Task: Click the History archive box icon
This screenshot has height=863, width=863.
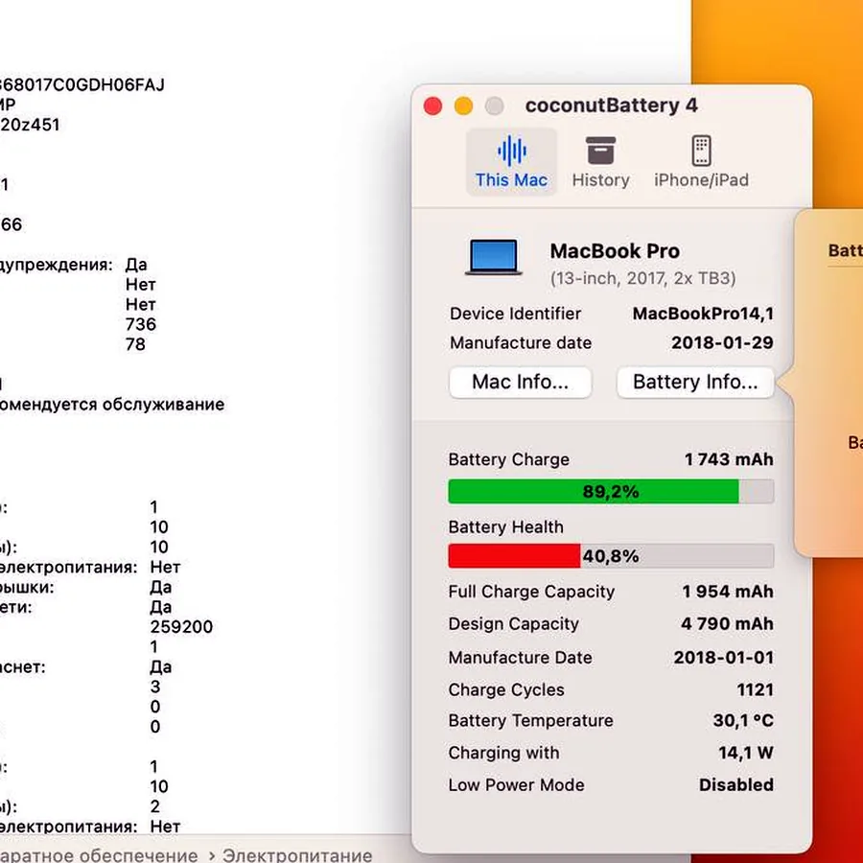Action: (600, 151)
